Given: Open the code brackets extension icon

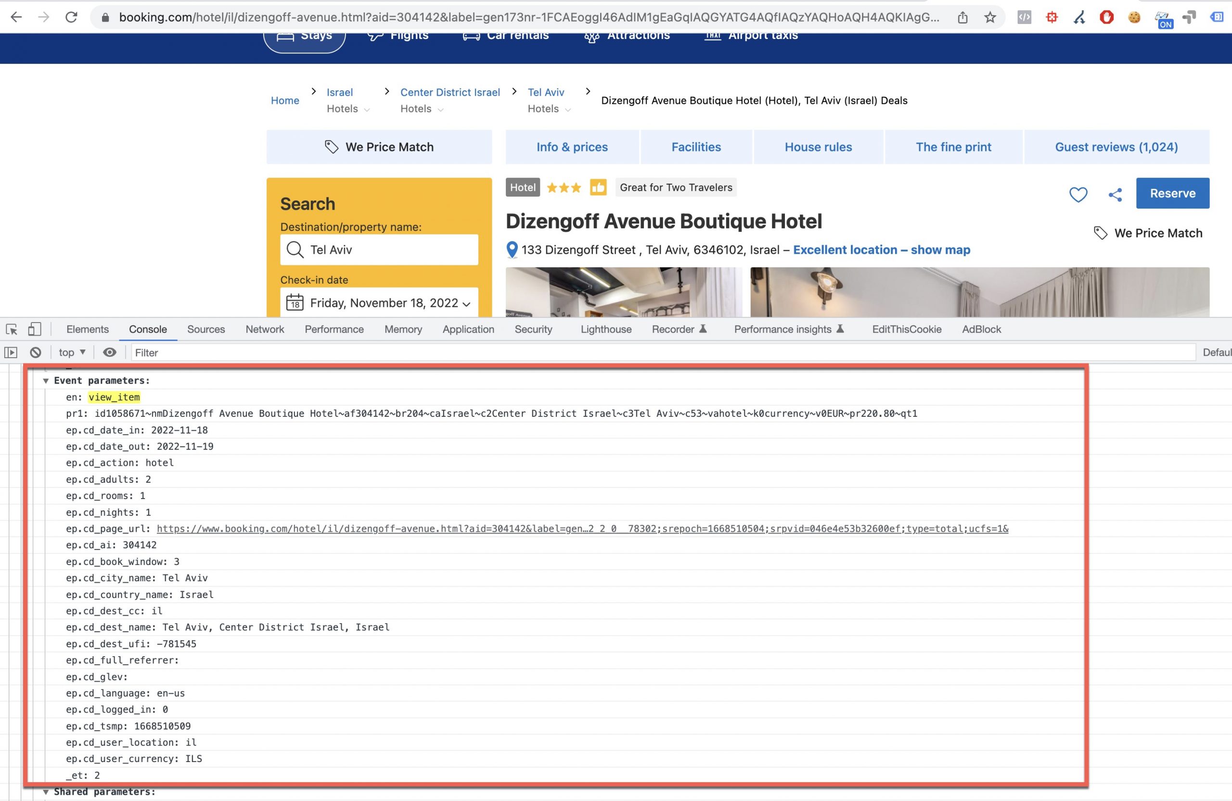Looking at the screenshot, I should (x=1024, y=17).
